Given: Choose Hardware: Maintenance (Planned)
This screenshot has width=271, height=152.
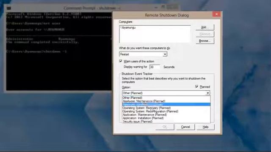Looking at the screenshot, I should pyautogui.click(x=166, y=101).
